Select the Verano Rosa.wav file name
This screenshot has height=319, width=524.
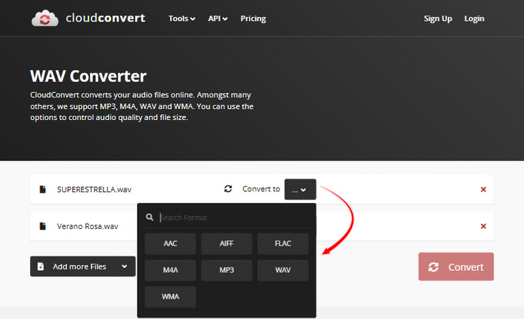point(87,226)
